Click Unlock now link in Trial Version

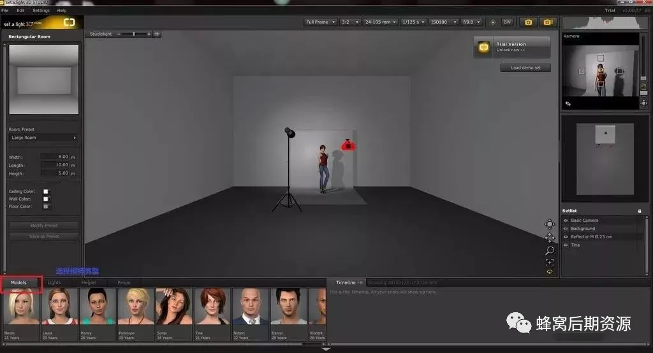[511, 50]
